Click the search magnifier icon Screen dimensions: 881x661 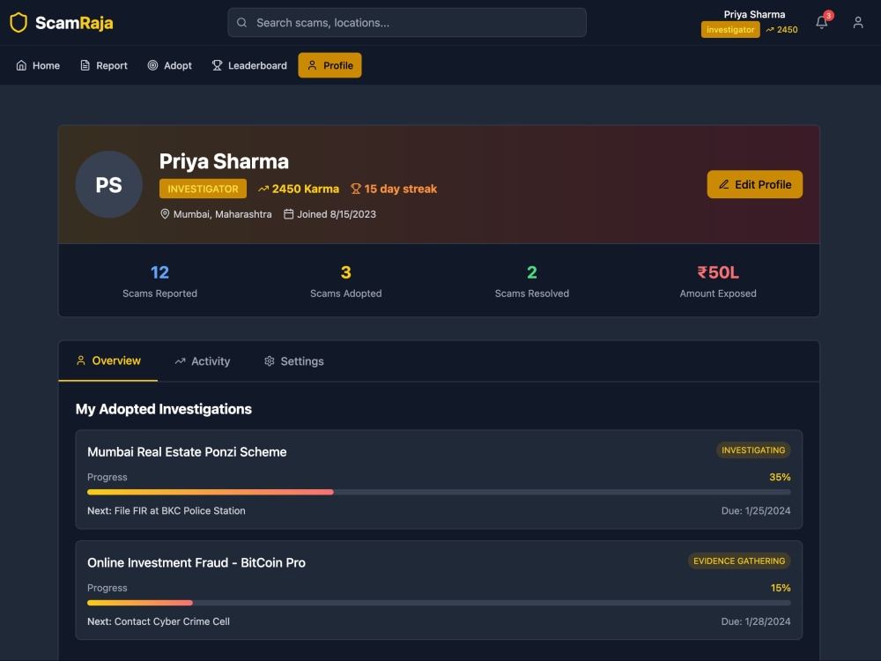[241, 23]
